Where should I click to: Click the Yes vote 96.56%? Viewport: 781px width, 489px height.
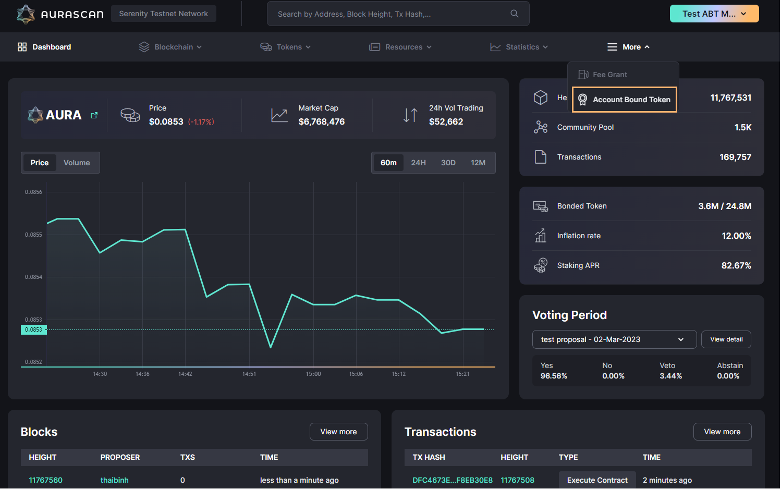[554, 376]
